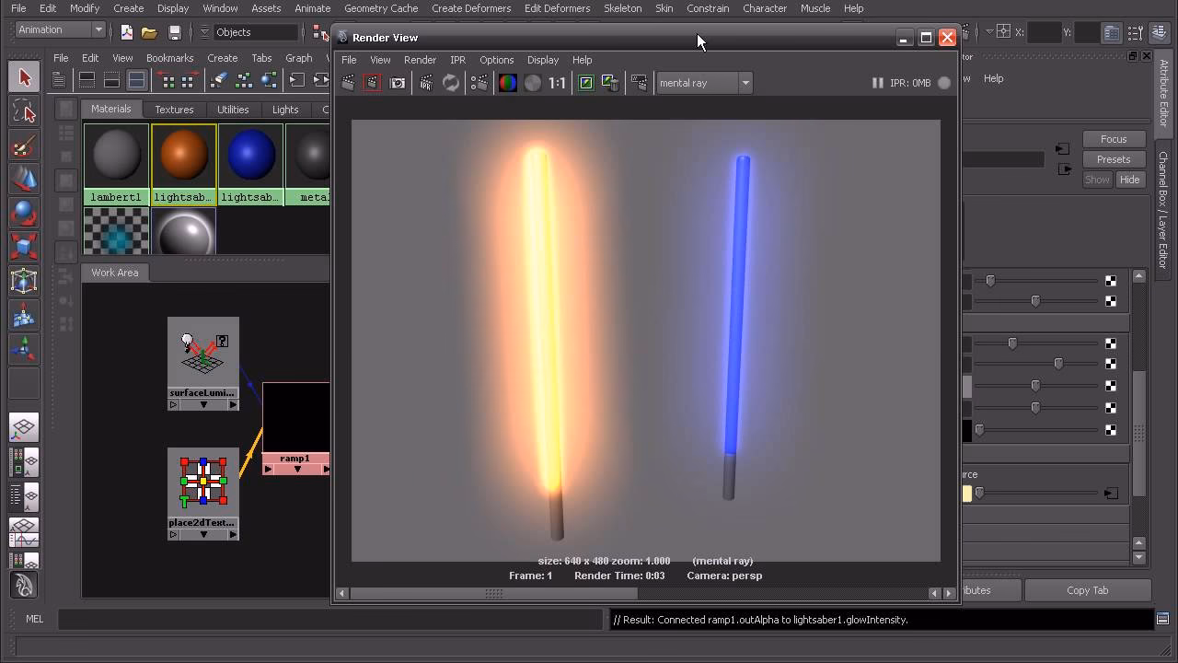Open the Hypershade Bookmarks menu
Viewport: 1178px width, 663px height.
169,58
